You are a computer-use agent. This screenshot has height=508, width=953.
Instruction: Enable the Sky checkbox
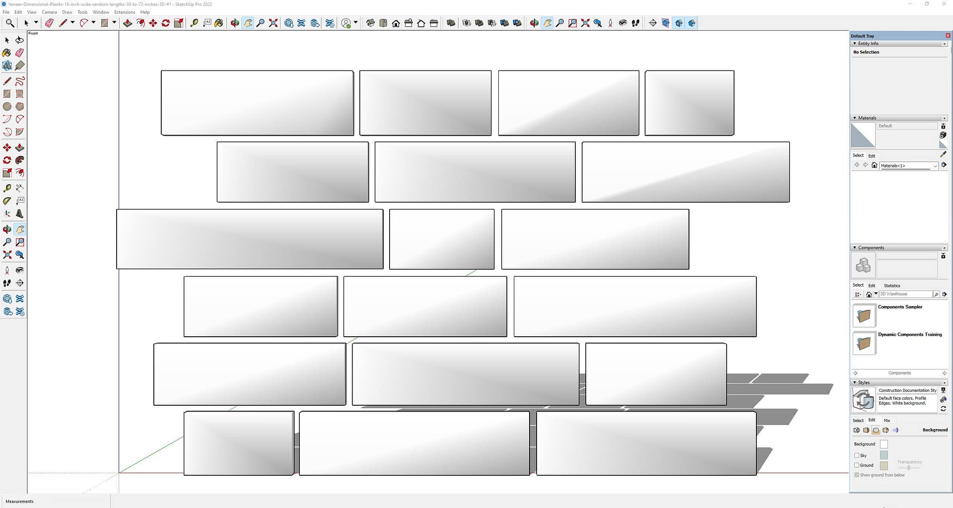pyautogui.click(x=857, y=455)
